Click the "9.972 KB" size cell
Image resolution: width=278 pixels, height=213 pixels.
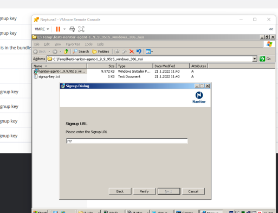pyautogui.click(x=108, y=72)
